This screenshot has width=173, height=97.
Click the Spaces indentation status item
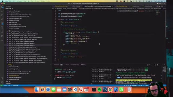pyautogui.click(x=135, y=85)
